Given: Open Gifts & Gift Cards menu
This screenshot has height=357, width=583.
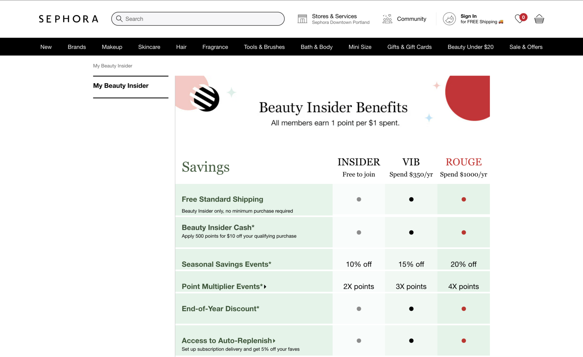Looking at the screenshot, I should pos(409,47).
